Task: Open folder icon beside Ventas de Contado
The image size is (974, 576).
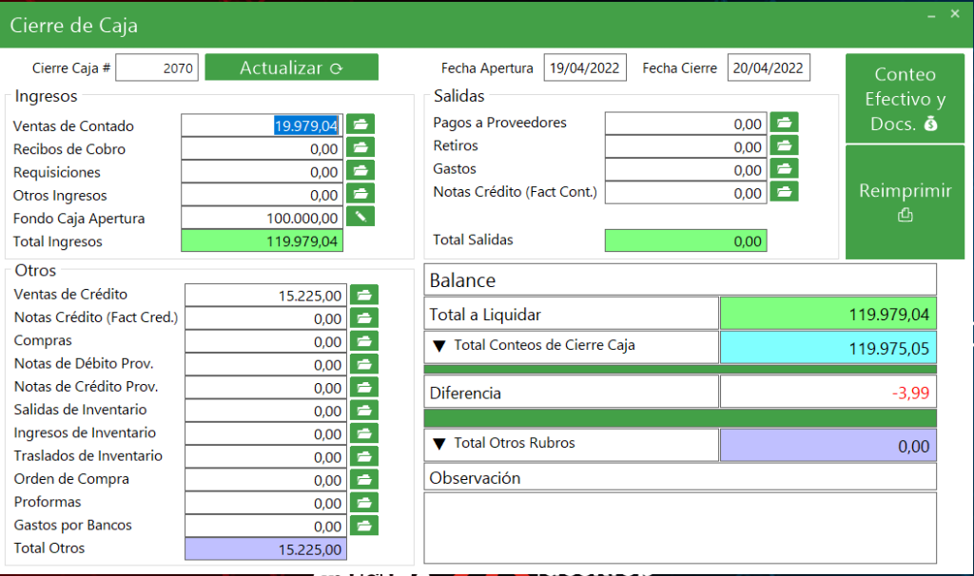Action: click(x=360, y=125)
